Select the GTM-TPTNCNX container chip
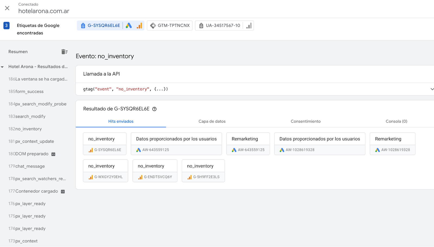 click(x=170, y=25)
